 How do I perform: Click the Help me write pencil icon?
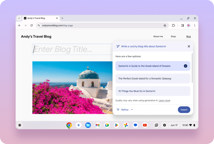coord(118,47)
